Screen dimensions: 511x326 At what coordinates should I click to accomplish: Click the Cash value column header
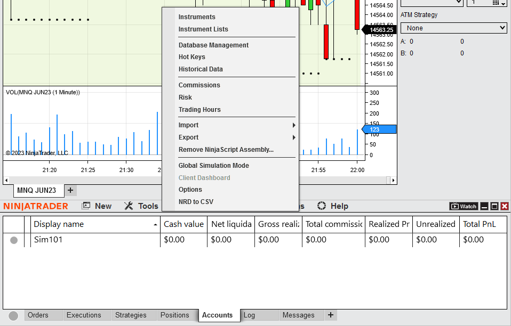[x=183, y=224]
